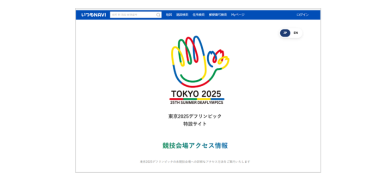Image resolution: width=392 pixels, height=185 pixels.
Task: Click the gray venue access description text
Action: pos(195,162)
